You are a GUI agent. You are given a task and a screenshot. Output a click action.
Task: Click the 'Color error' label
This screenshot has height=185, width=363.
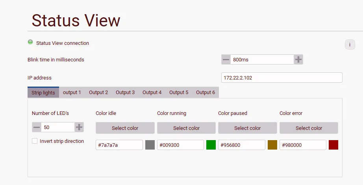[291, 113]
